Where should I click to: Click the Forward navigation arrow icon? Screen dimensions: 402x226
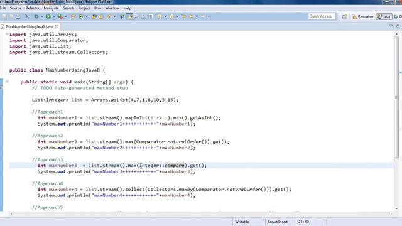(x=203, y=16)
